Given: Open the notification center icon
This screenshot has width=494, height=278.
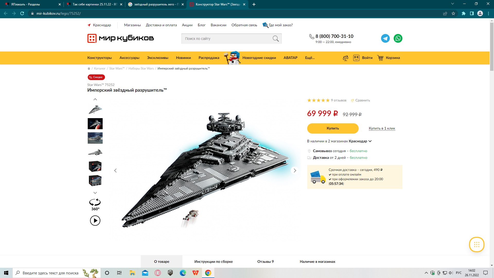Looking at the screenshot, I should (486, 273).
